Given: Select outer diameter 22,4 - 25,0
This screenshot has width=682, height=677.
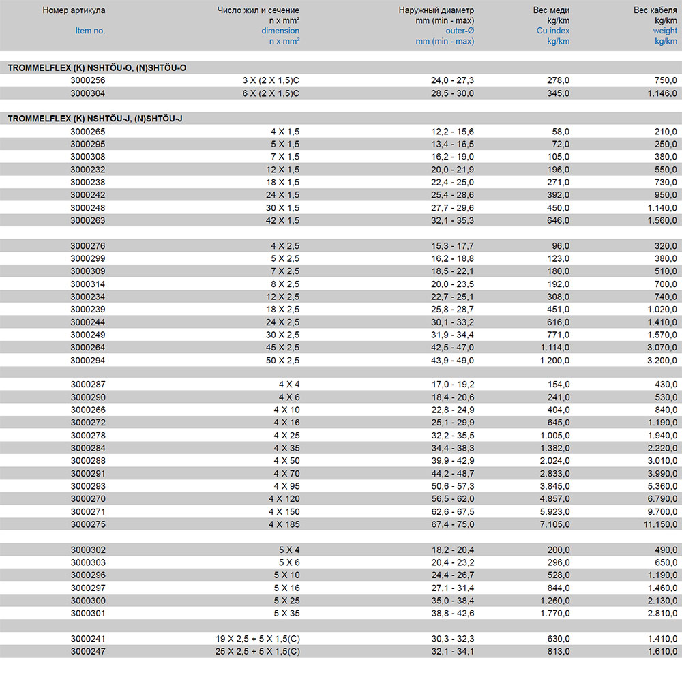Looking at the screenshot, I should [452, 182].
